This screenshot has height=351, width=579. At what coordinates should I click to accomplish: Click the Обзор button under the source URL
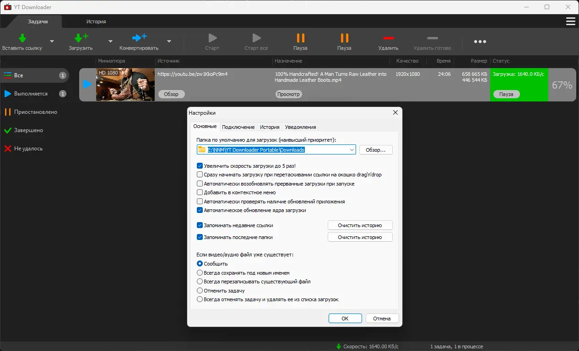tap(171, 94)
